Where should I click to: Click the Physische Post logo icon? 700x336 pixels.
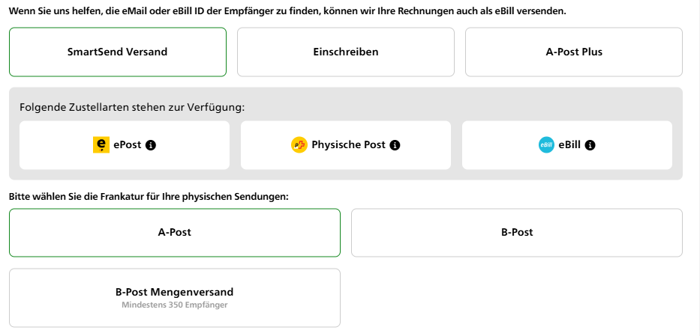pos(299,145)
